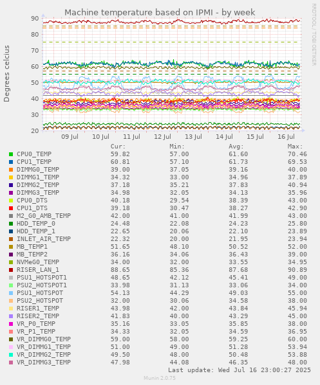Click the 'Degrees celcius' axis label
This screenshot has width=320, height=385.
pyautogui.click(x=6, y=74)
